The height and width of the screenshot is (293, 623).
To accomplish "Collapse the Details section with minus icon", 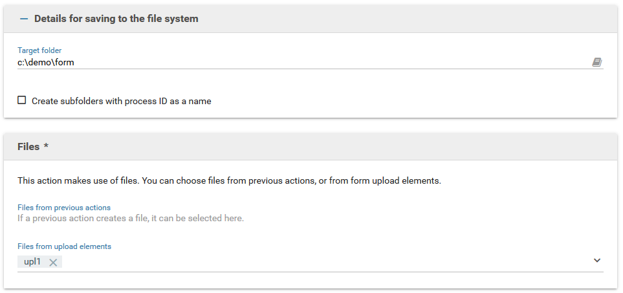I will point(24,19).
